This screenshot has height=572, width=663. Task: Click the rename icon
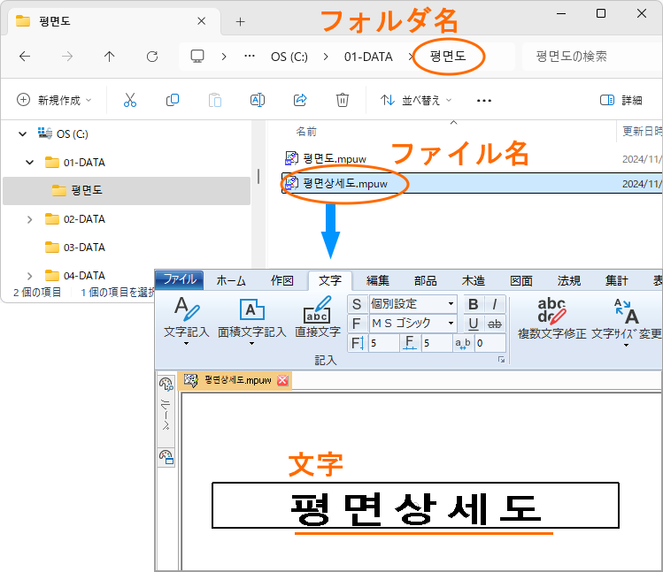(x=258, y=100)
